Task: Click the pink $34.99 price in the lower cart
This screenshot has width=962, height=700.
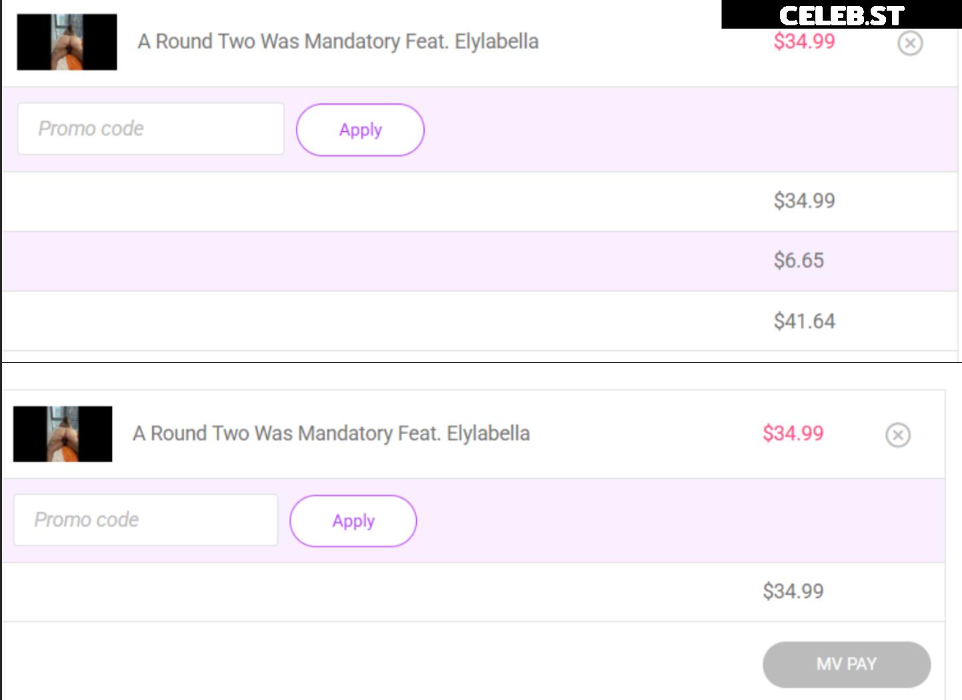Action: [793, 434]
